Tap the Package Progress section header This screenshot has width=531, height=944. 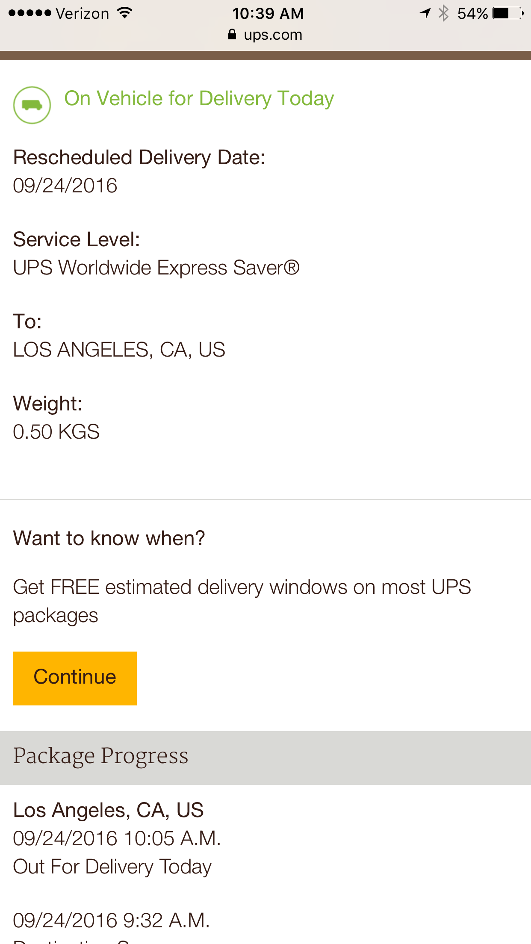(265, 758)
